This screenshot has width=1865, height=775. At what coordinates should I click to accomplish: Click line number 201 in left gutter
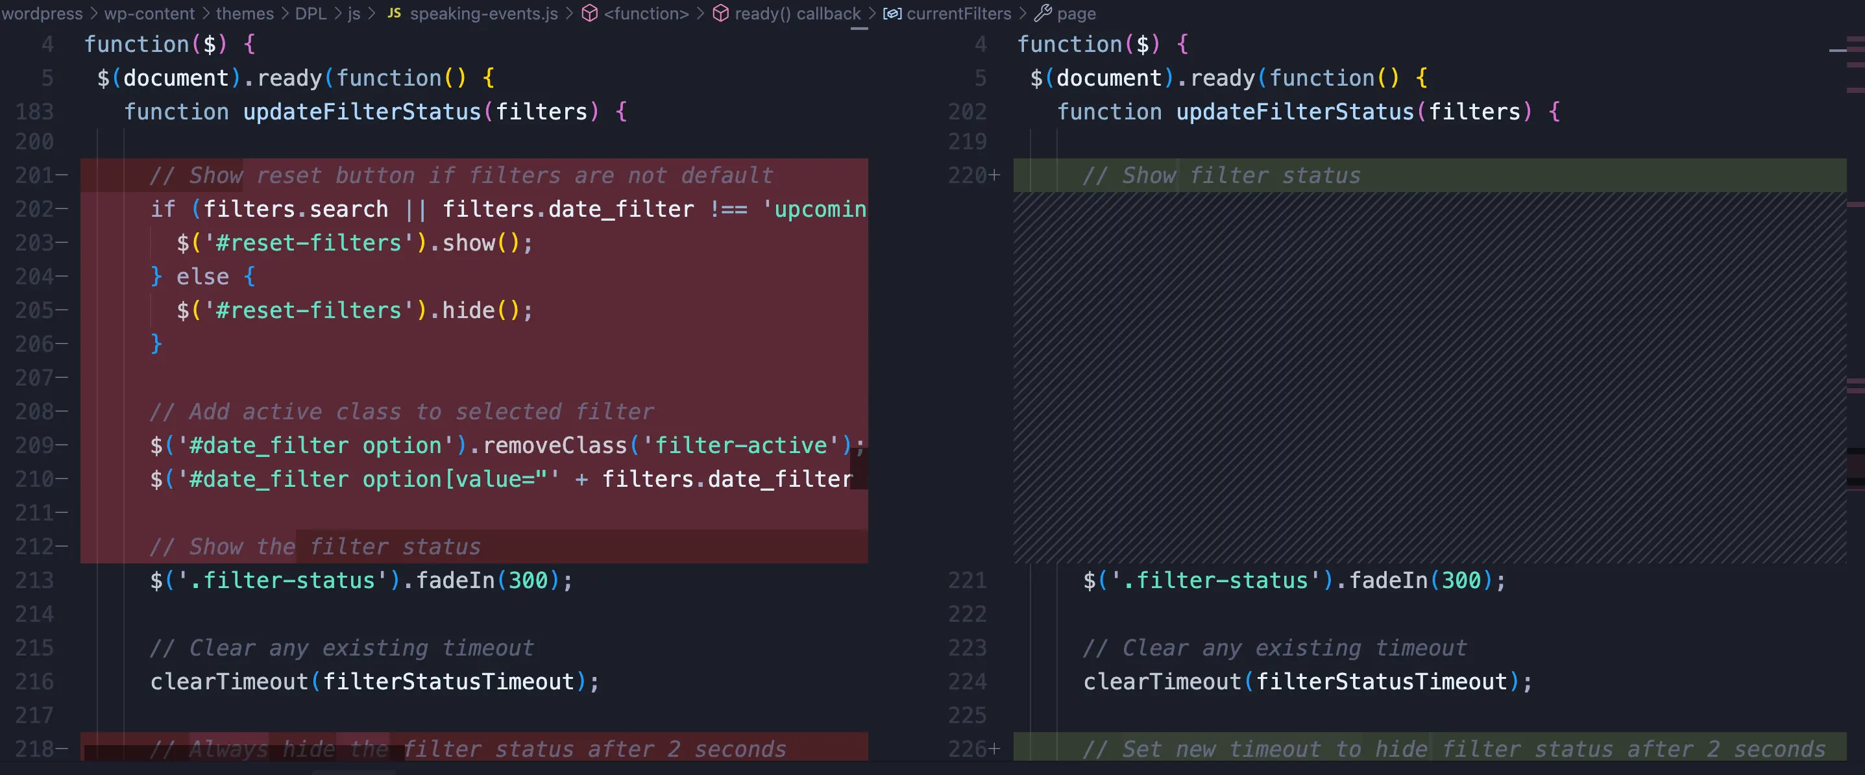35,175
